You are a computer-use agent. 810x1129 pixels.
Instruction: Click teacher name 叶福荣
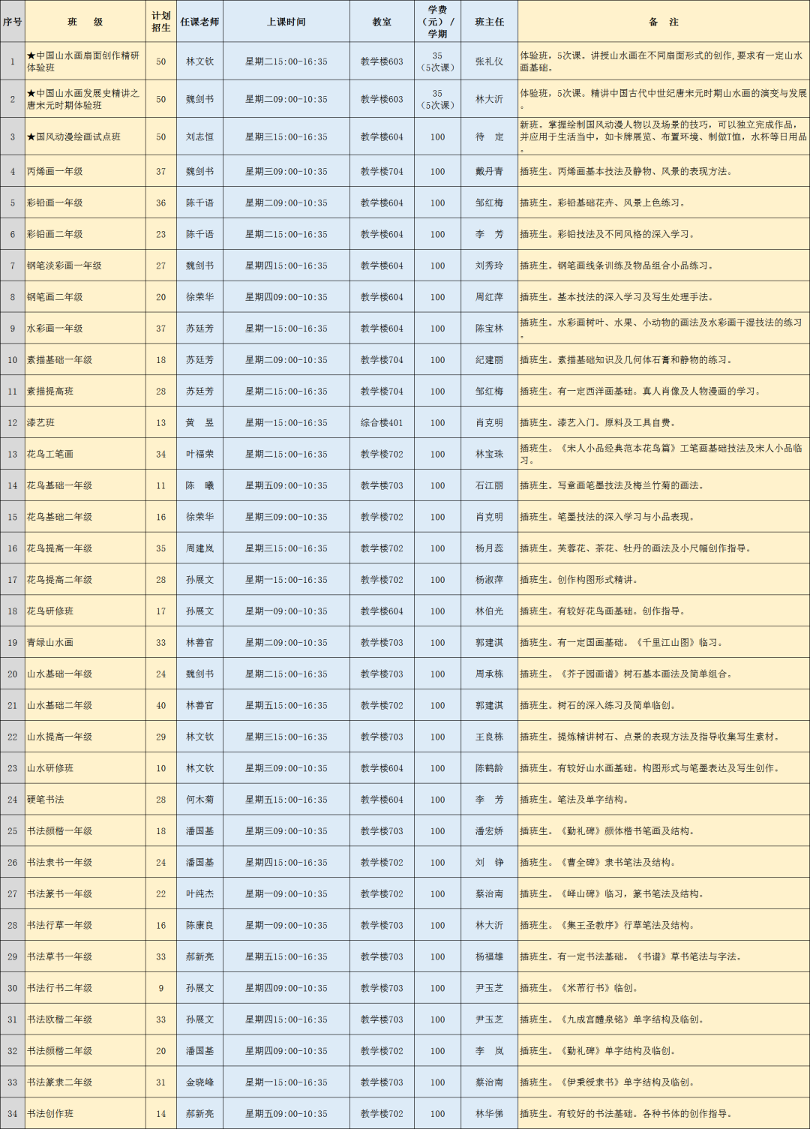pos(199,455)
